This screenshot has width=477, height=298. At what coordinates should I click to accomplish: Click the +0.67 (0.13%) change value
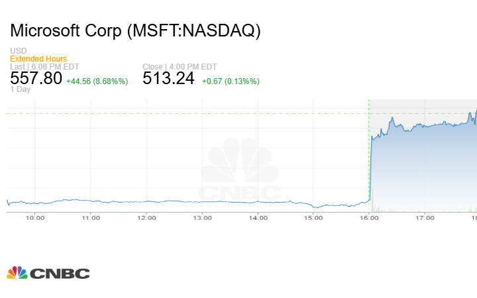(x=231, y=81)
